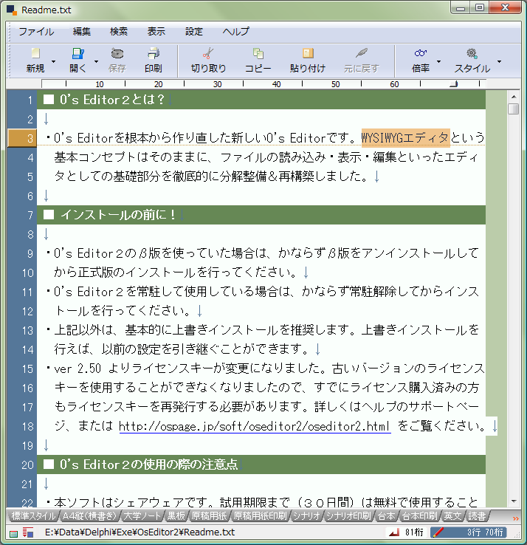Click line number 3 in the gutter
Viewport: 527px width, 545px height.
[30, 138]
